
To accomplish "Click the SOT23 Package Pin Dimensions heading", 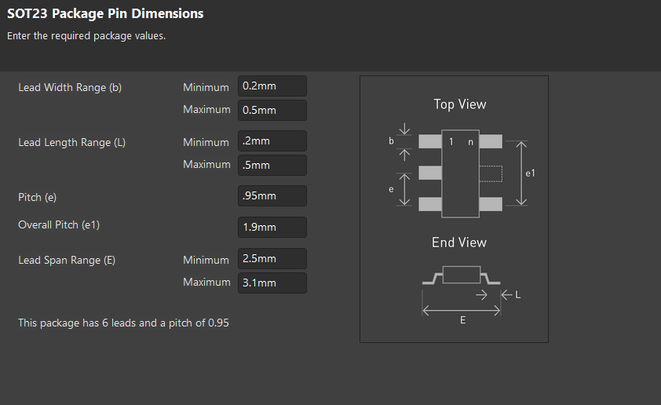I will 105,13.
